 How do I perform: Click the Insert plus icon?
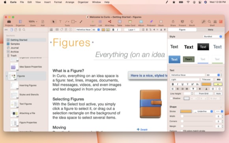pos(93,22)
